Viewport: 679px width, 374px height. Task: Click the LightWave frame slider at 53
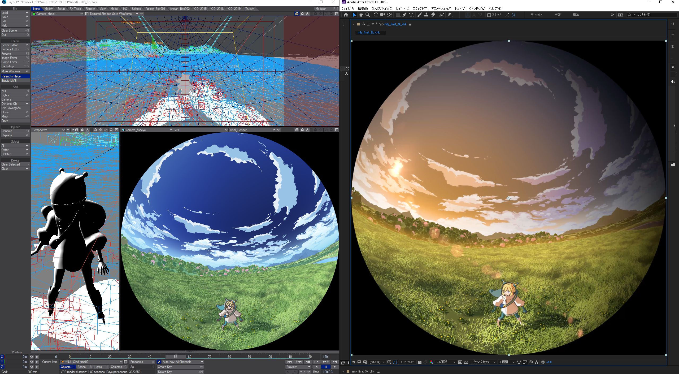pyautogui.click(x=176, y=357)
